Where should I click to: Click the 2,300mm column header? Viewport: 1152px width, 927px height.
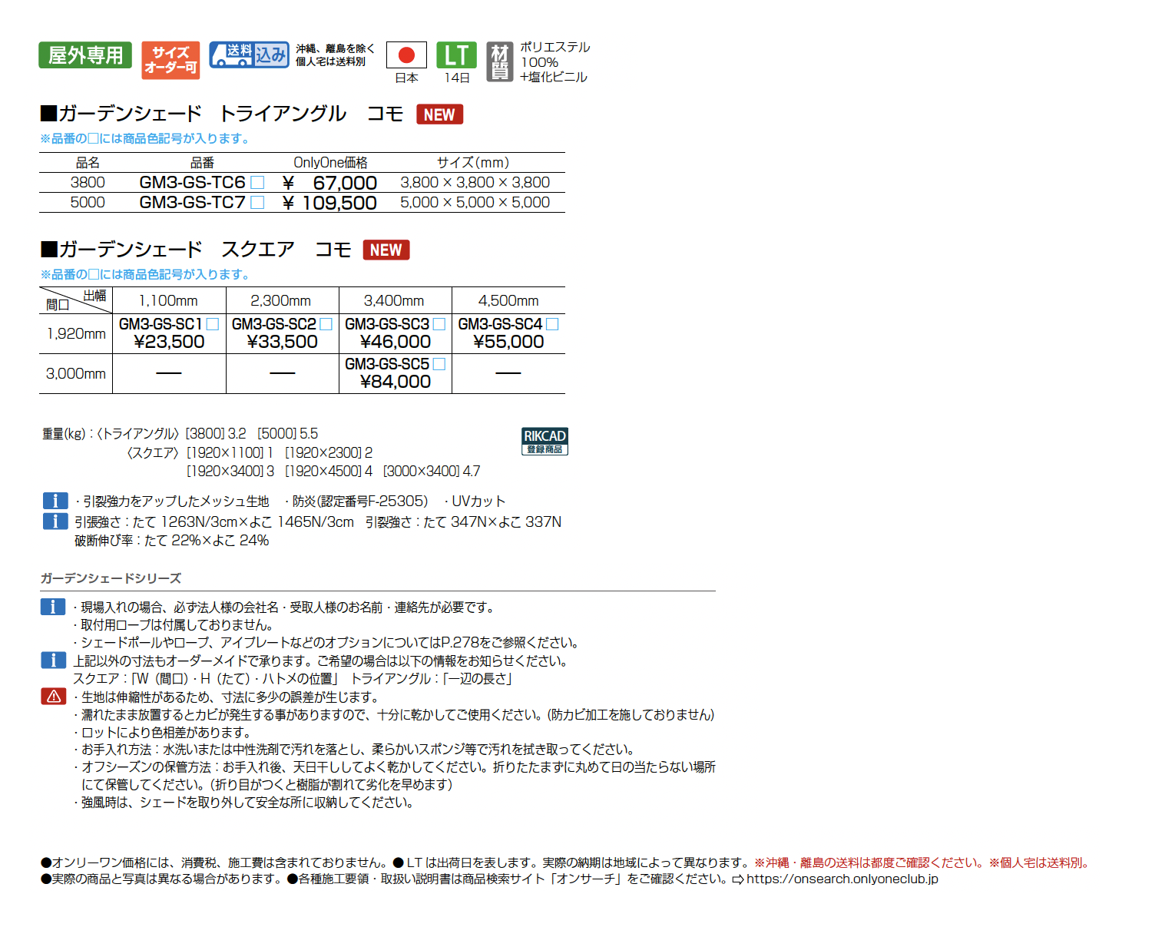point(281,301)
